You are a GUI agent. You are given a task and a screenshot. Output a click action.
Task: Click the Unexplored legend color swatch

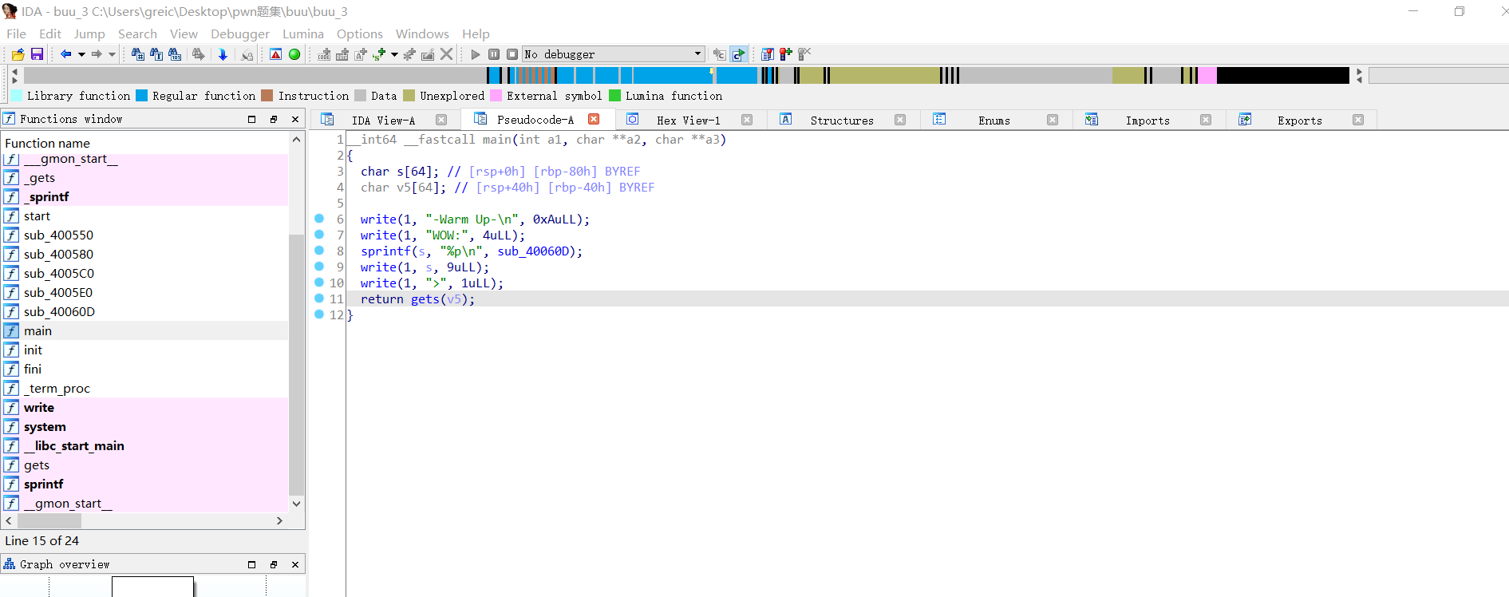point(409,96)
